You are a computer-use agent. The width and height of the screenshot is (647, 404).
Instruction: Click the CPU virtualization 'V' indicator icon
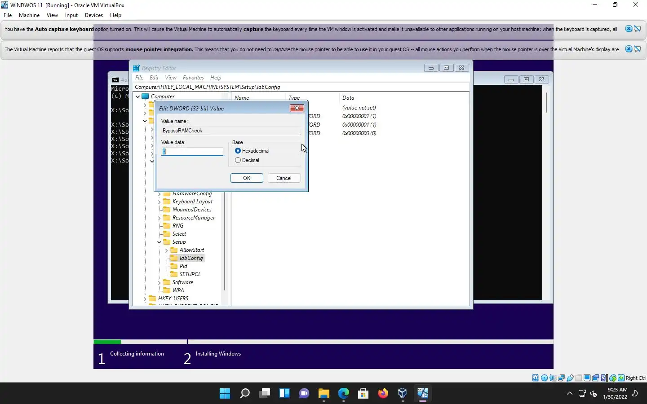(x=604, y=378)
